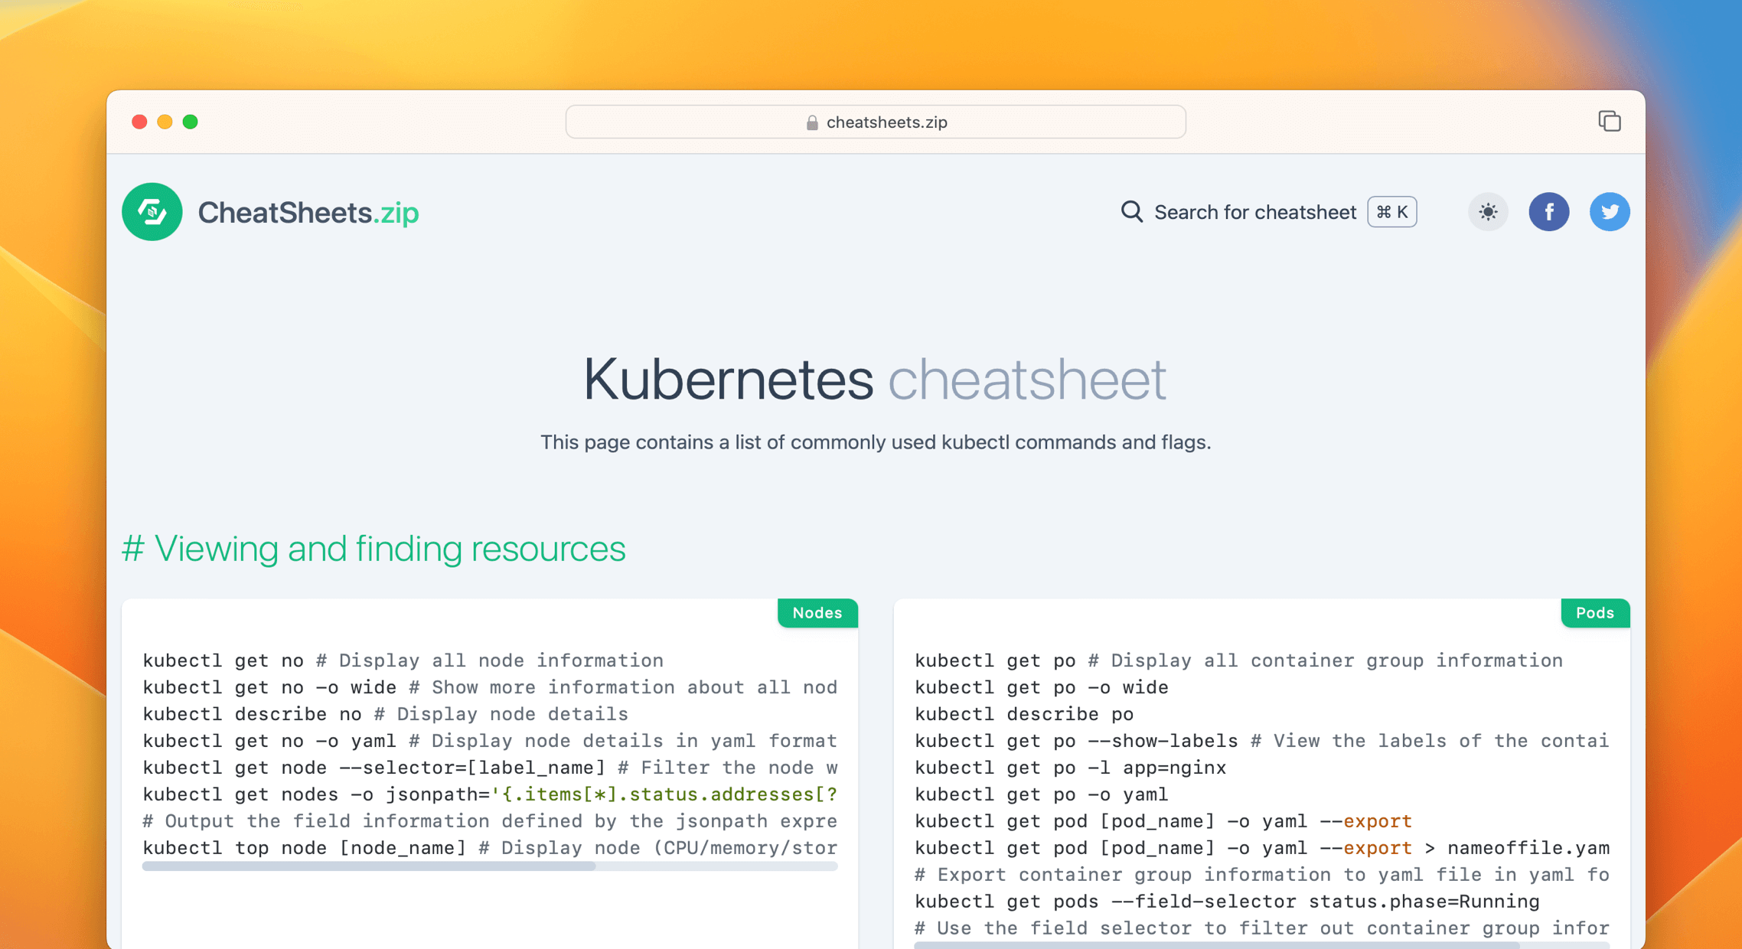Minimize the browser window yellow button
The height and width of the screenshot is (949, 1742).
coord(165,122)
